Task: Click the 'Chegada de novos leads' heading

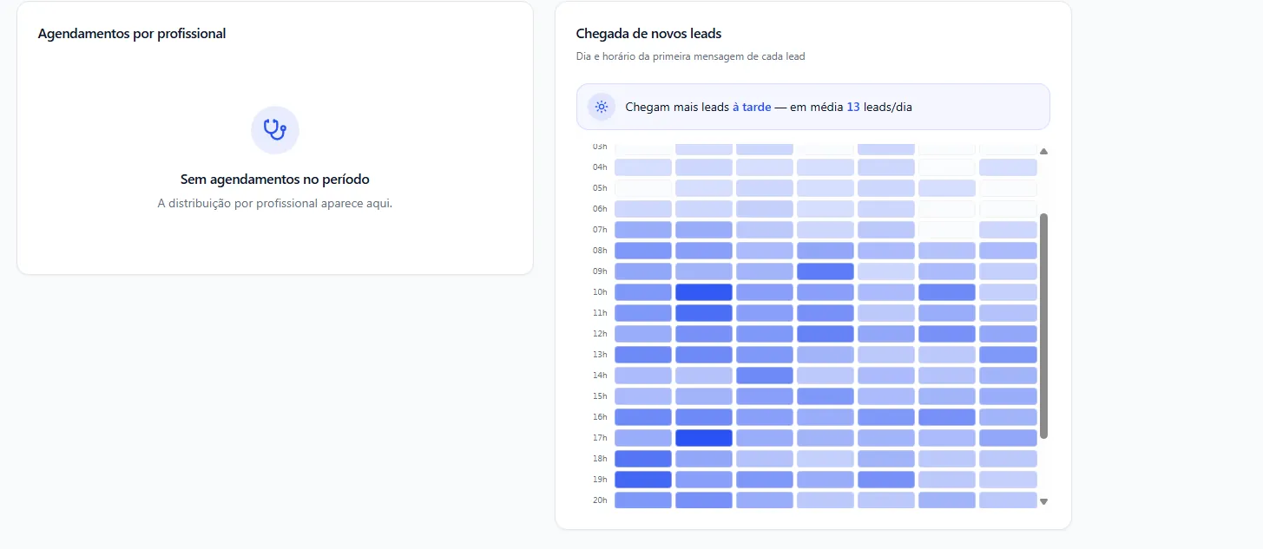Action: 649,34
